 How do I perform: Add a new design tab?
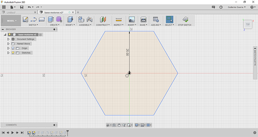pyautogui.click(x=78, y=12)
